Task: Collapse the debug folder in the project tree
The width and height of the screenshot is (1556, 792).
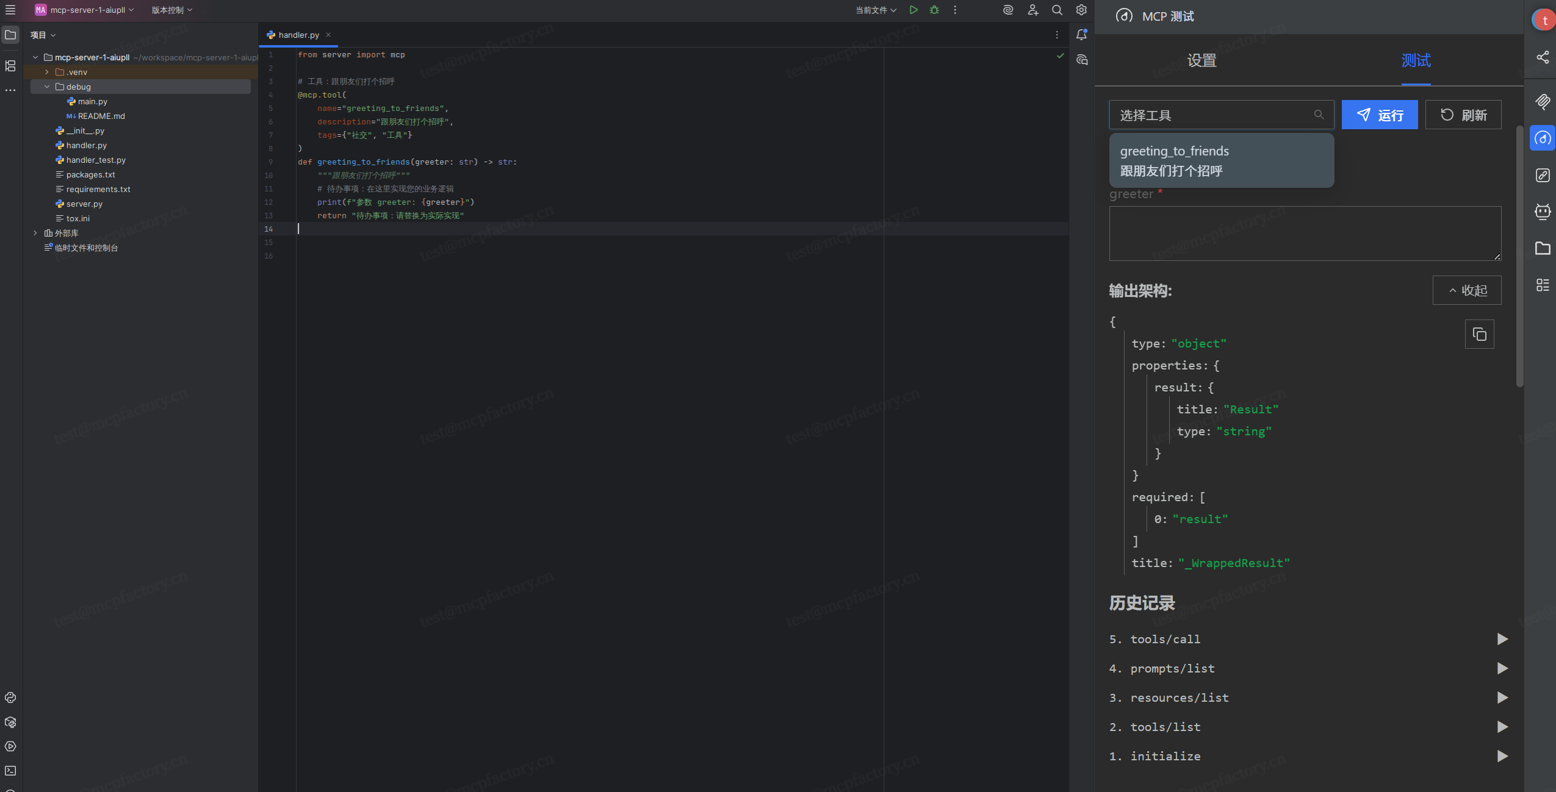Action: 47,87
